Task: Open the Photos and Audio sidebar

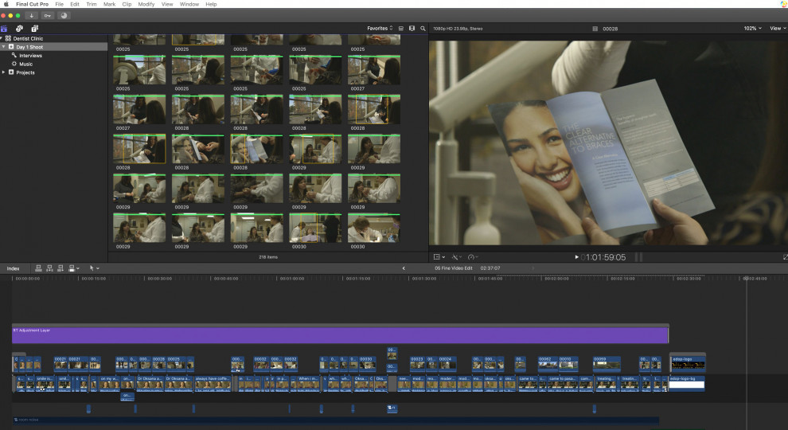Action: (x=19, y=29)
